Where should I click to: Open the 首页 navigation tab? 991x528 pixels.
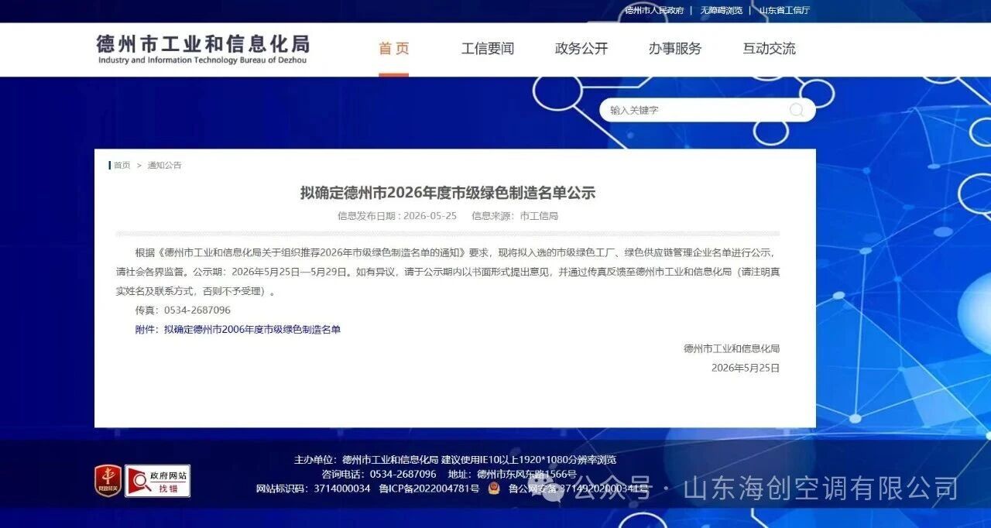(x=393, y=49)
